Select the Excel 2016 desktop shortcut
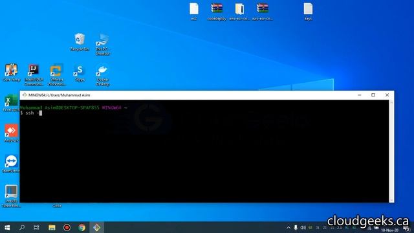This screenshot has width=414, height=233. (x=10, y=103)
